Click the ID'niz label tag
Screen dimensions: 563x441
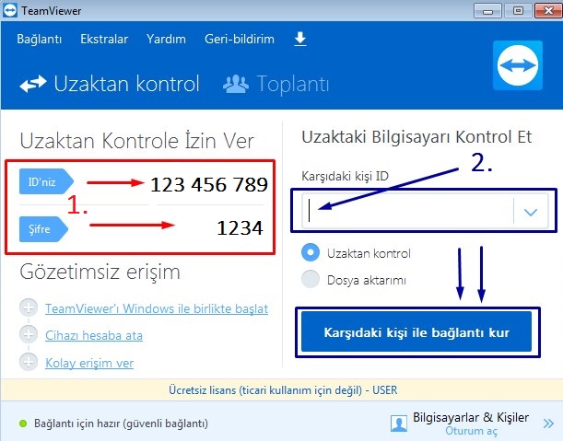coord(46,181)
